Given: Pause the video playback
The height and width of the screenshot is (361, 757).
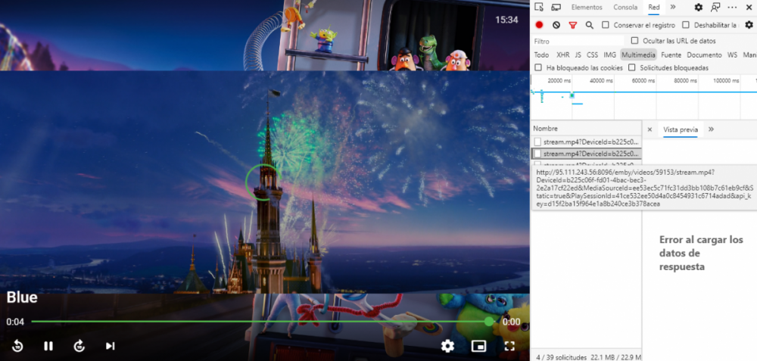Looking at the screenshot, I should point(48,346).
